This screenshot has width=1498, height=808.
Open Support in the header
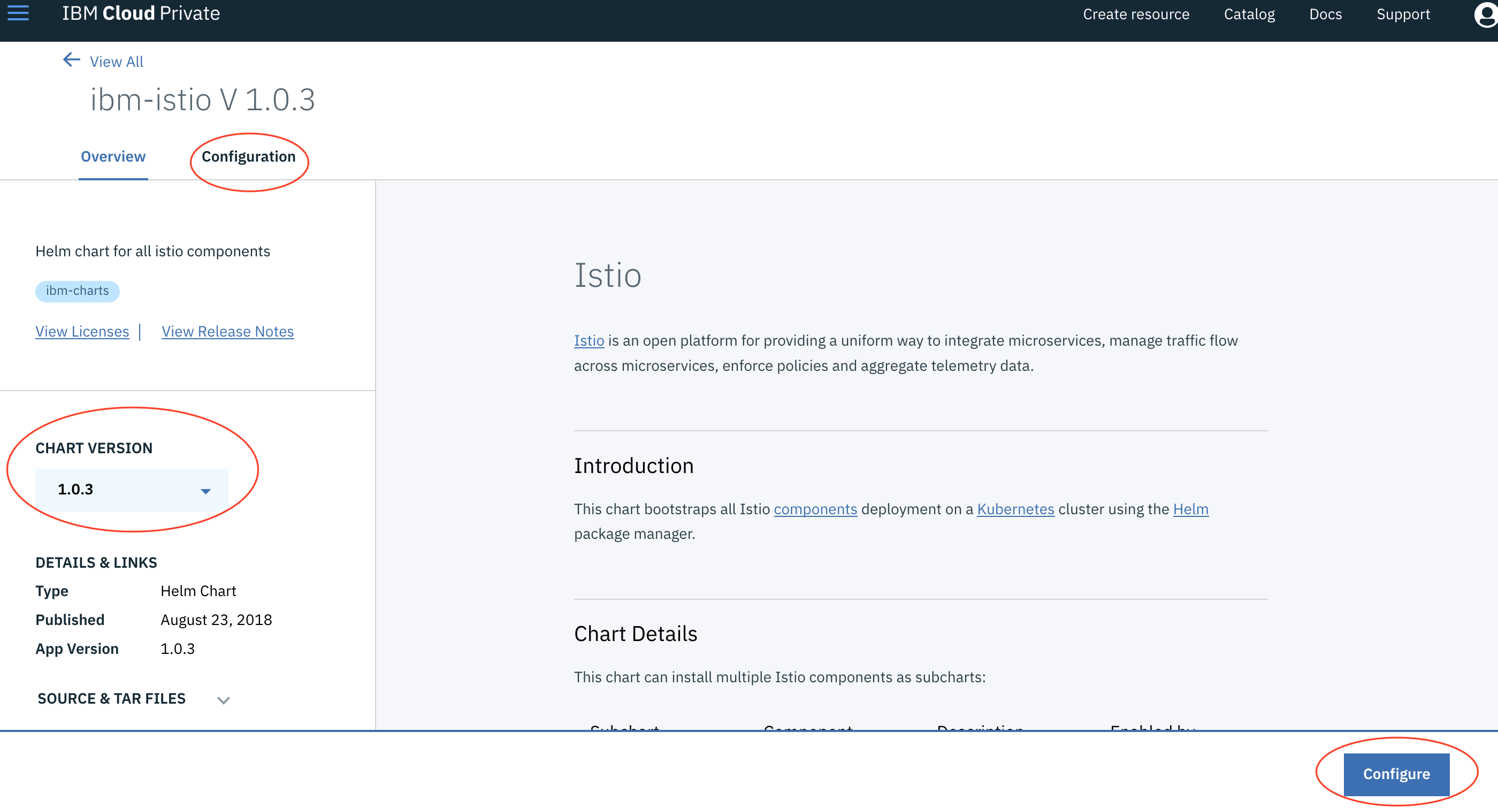[x=1403, y=14]
